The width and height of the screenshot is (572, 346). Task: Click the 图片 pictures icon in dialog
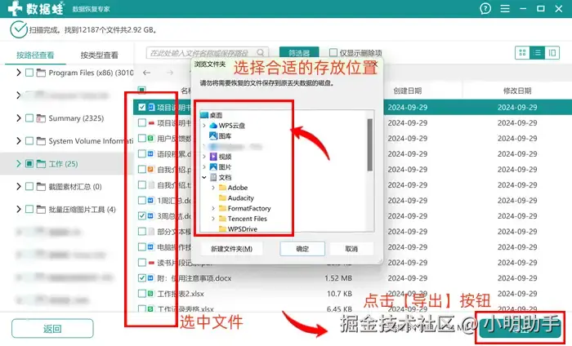coord(213,166)
